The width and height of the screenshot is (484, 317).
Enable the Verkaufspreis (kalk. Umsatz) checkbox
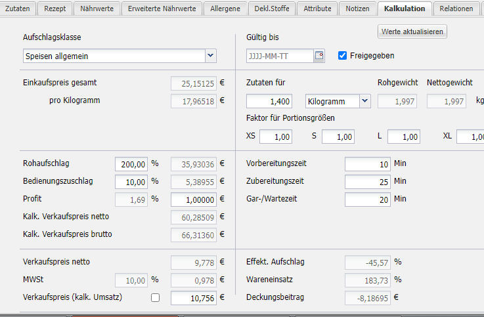(x=155, y=298)
